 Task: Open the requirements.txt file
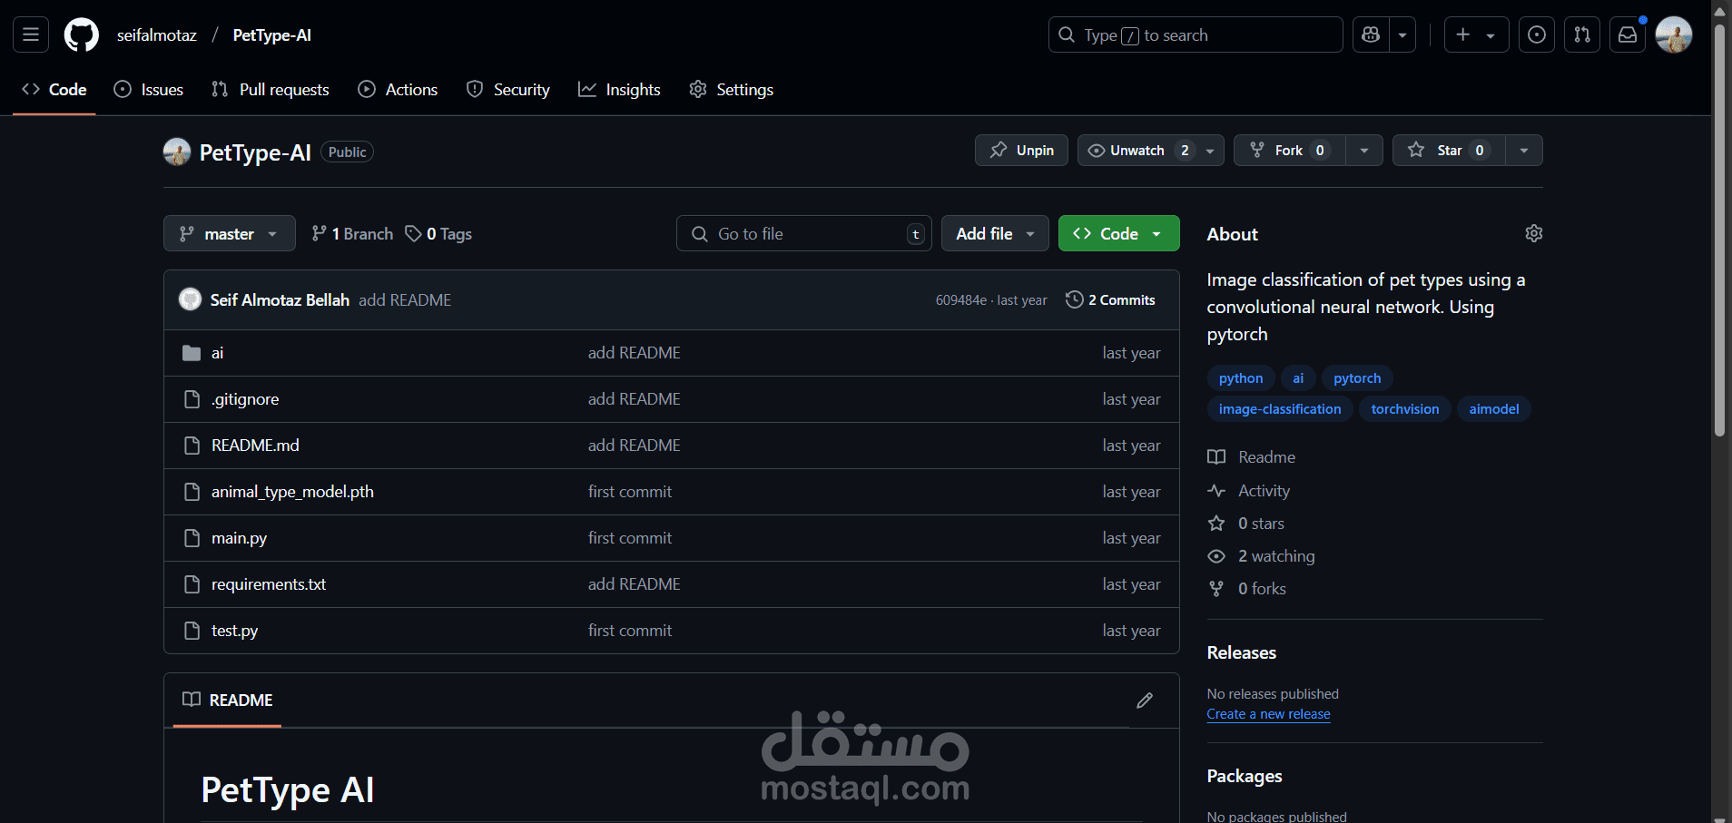[269, 584]
